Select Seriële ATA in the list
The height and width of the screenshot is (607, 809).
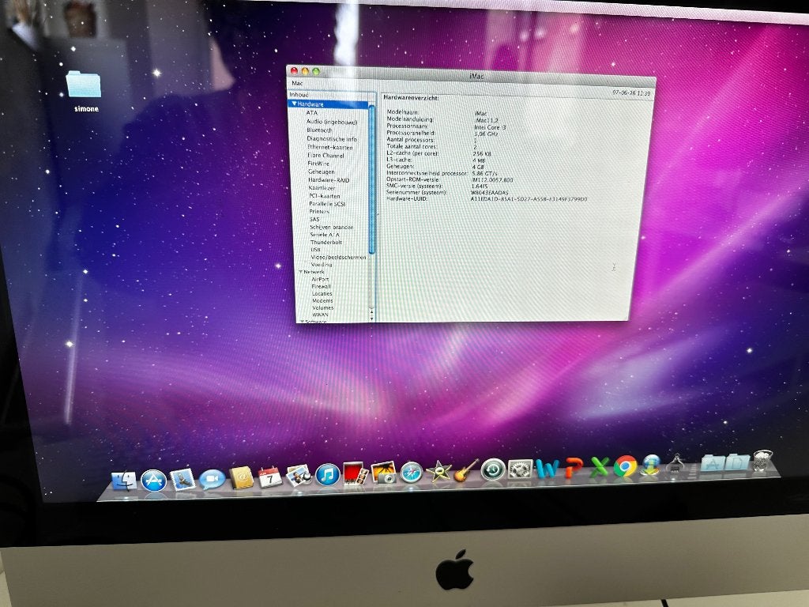click(x=325, y=235)
